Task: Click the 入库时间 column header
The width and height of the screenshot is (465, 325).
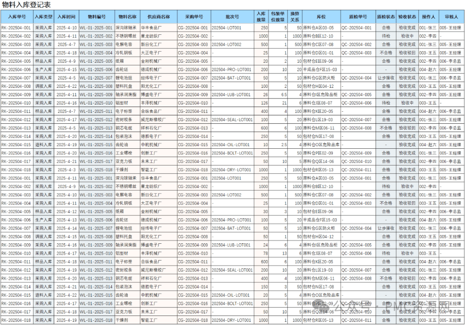Action: click(66, 17)
